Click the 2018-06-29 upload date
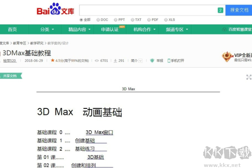 pyautogui.click(x=34, y=60)
